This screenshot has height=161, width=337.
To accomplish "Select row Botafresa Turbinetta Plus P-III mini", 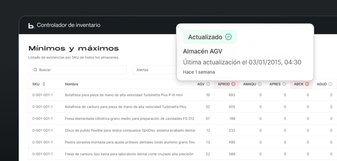I will tap(183, 95).
